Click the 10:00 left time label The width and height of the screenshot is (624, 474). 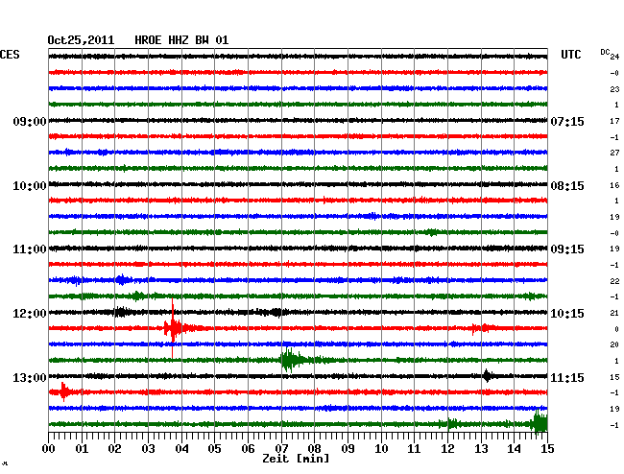[x=30, y=186]
